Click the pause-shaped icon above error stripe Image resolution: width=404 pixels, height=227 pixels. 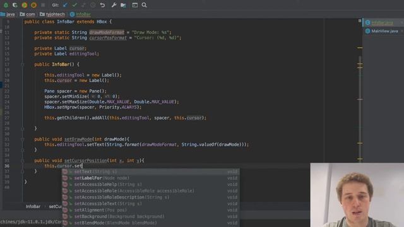pyautogui.click(x=360, y=21)
